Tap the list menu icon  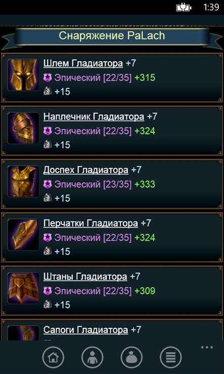coord(171,358)
